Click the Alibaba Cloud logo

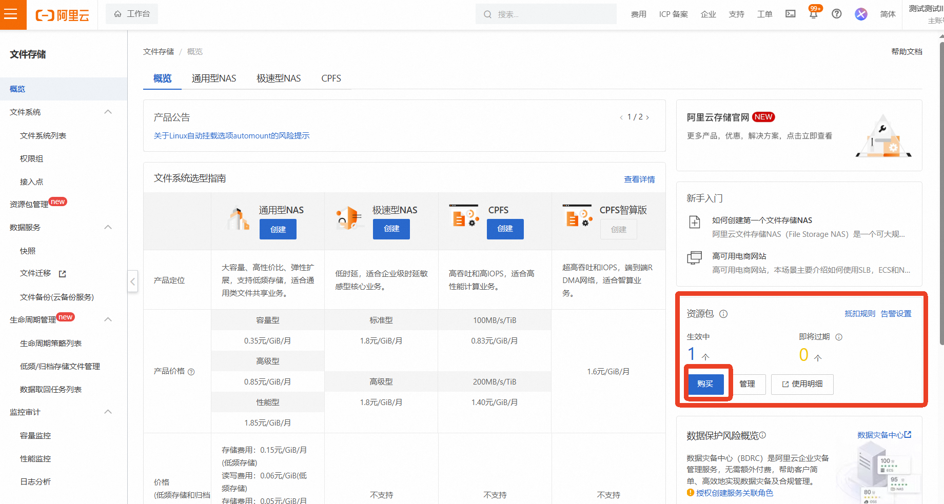(62, 15)
